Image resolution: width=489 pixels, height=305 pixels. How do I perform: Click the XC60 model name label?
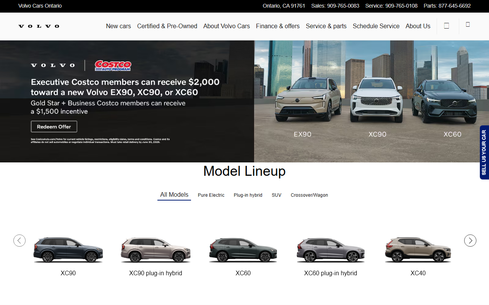point(243,273)
